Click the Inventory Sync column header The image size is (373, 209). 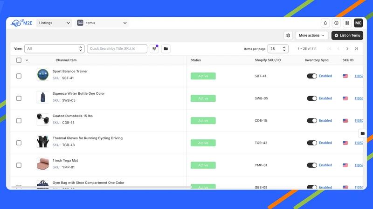pos(317,60)
